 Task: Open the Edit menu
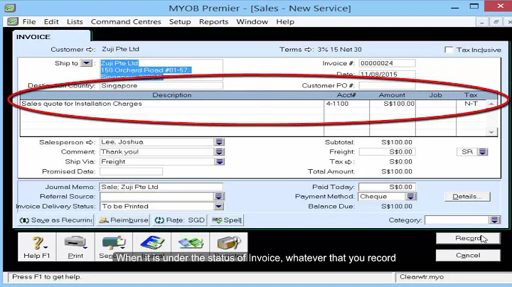[51, 22]
